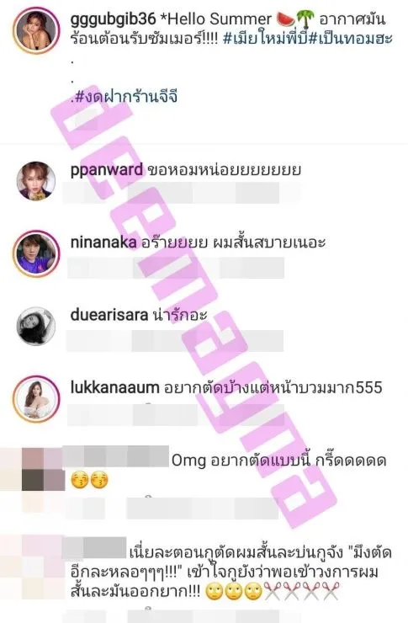Click the gggubgib36 username
Screen dimensions: 408x623
[x=113, y=20]
